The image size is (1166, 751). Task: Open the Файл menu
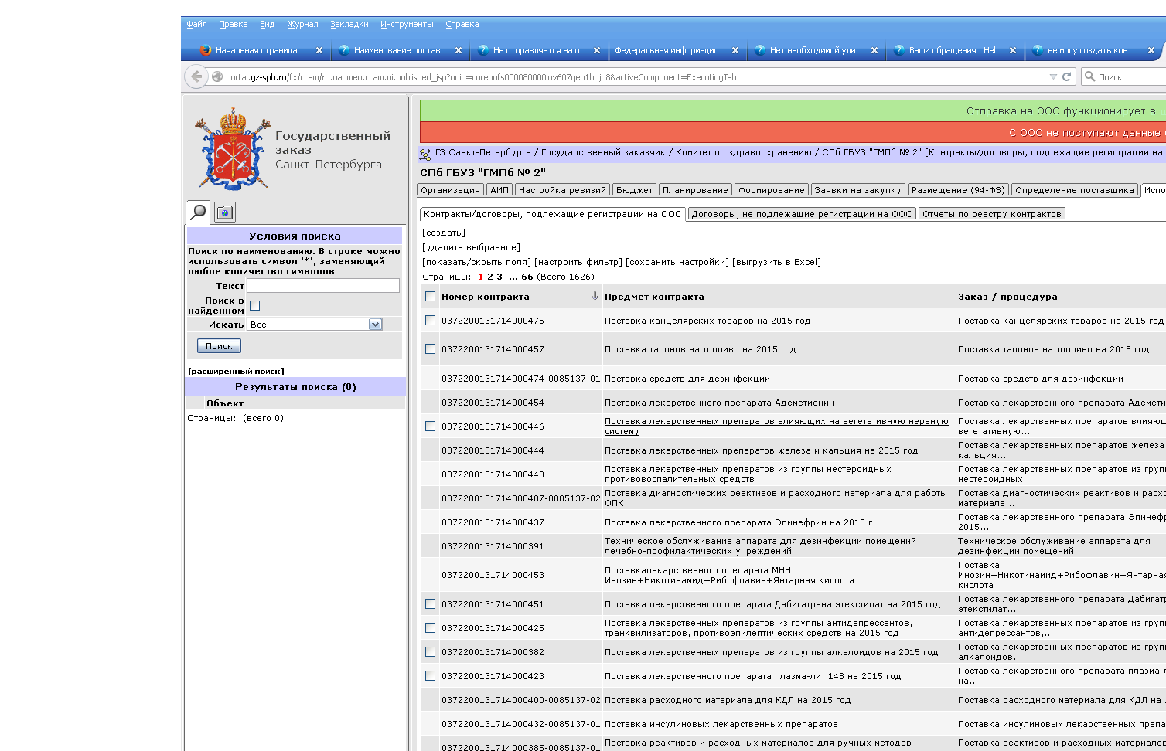point(196,24)
